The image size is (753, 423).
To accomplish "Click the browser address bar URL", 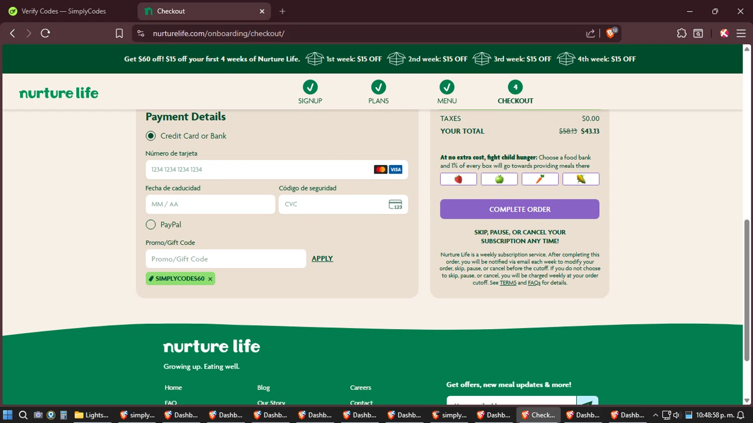I will [218, 34].
